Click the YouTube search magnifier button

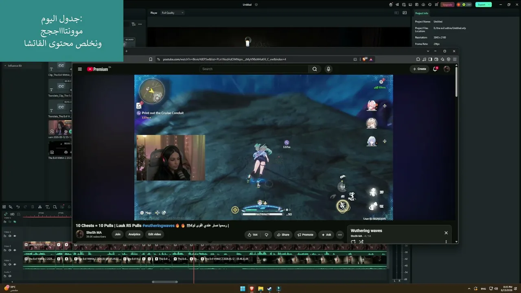(x=315, y=69)
